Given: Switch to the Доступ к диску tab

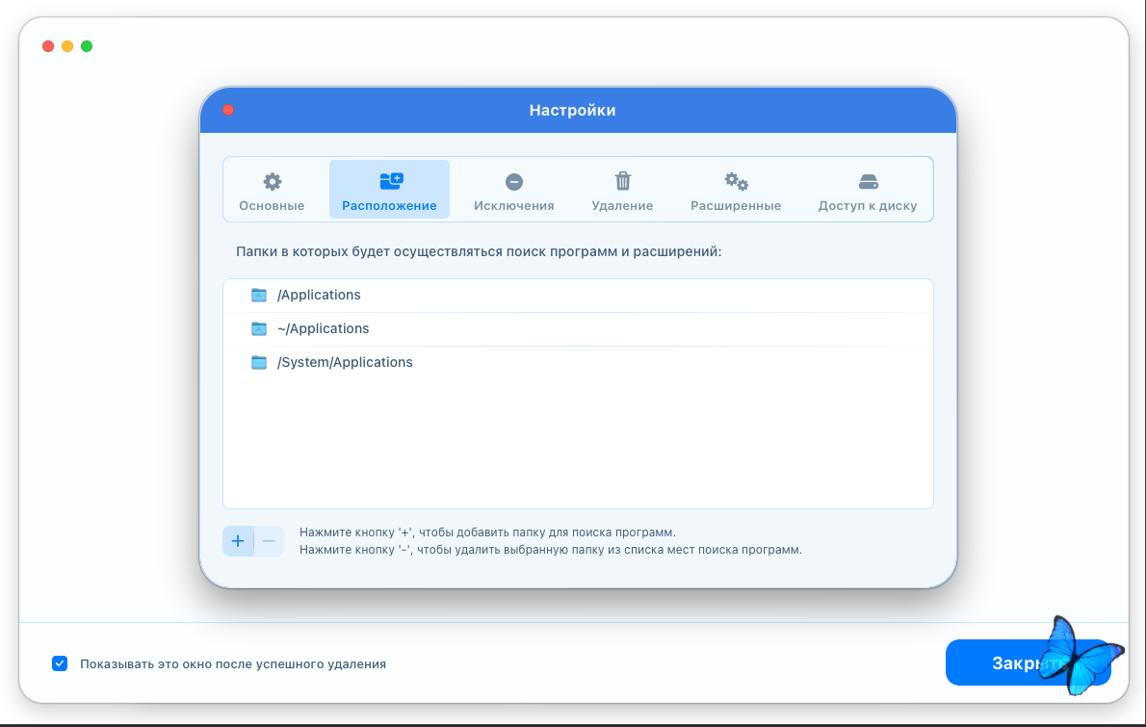Looking at the screenshot, I should tap(868, 191).
